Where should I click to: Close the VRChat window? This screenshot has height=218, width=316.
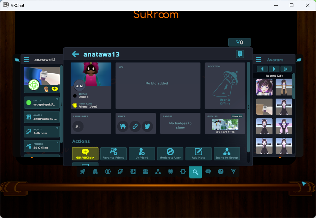click(308, 5)
